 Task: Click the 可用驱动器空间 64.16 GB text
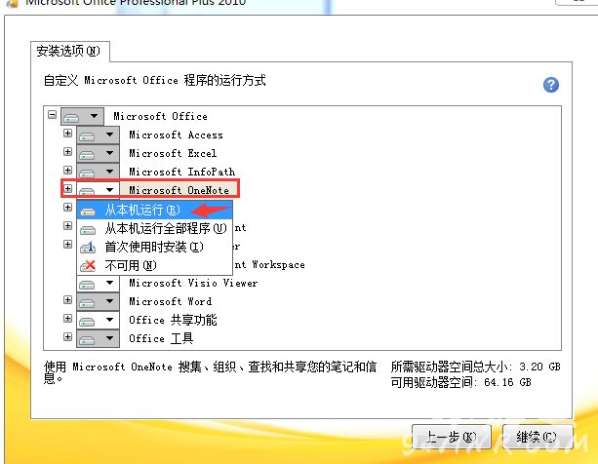click(460, 382)
